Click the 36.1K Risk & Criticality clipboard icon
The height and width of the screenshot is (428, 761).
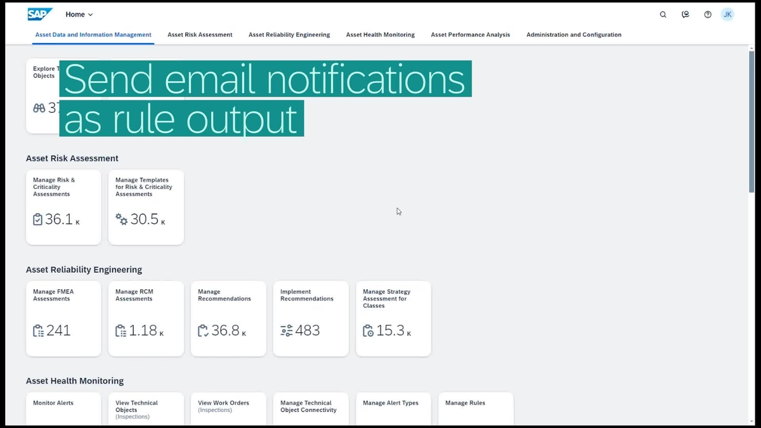pyautogui.click(x=37, y=219)
